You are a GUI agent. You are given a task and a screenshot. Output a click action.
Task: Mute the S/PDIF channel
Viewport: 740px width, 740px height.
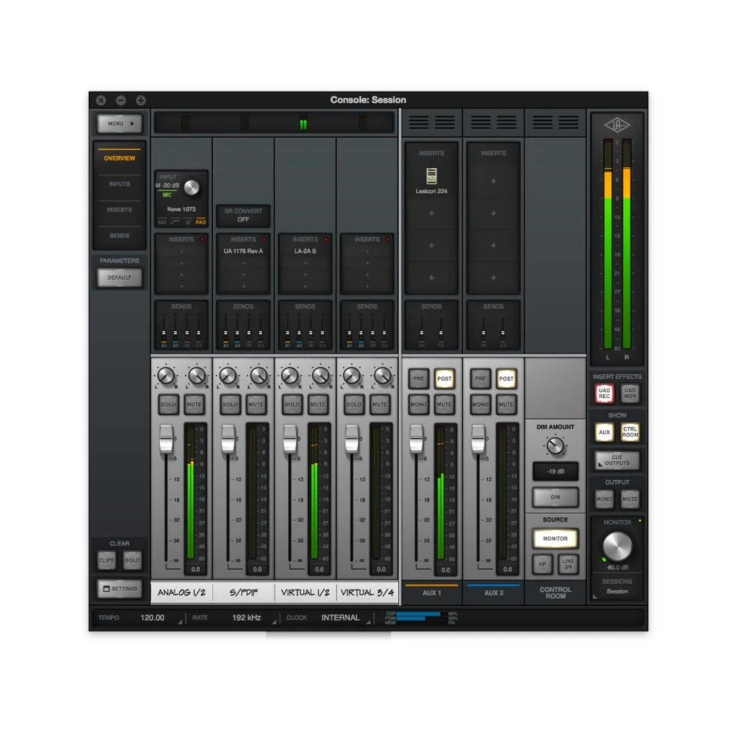coord(256,405)
